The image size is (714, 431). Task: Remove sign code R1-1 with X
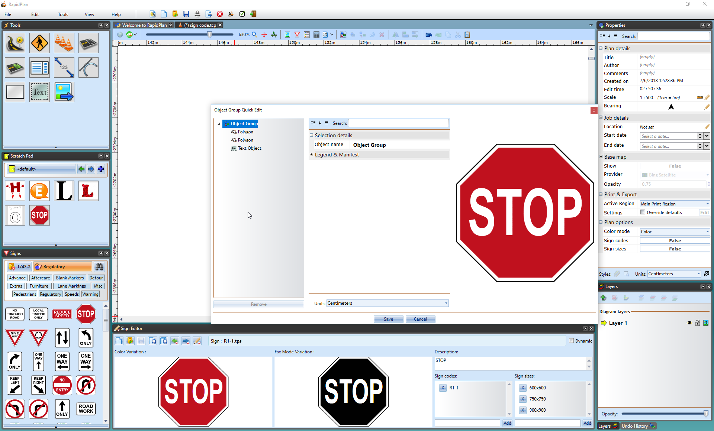pyautogui.click(x=443, y=388)
